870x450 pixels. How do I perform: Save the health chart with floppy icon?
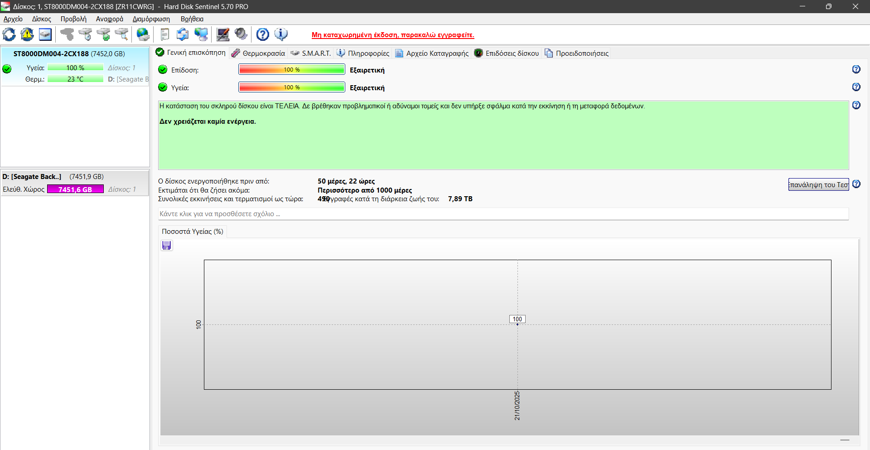(167, 246)
